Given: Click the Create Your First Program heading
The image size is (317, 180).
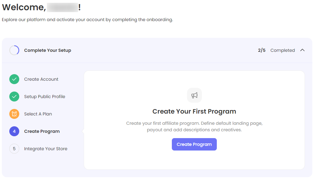Looking at the screenshot, I should (194, 111).
